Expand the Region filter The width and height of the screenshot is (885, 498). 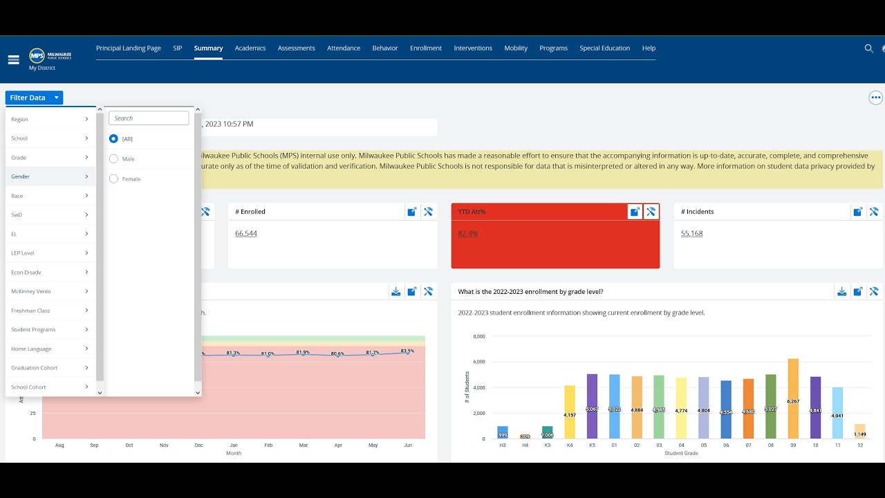click(x=50, y=119)
